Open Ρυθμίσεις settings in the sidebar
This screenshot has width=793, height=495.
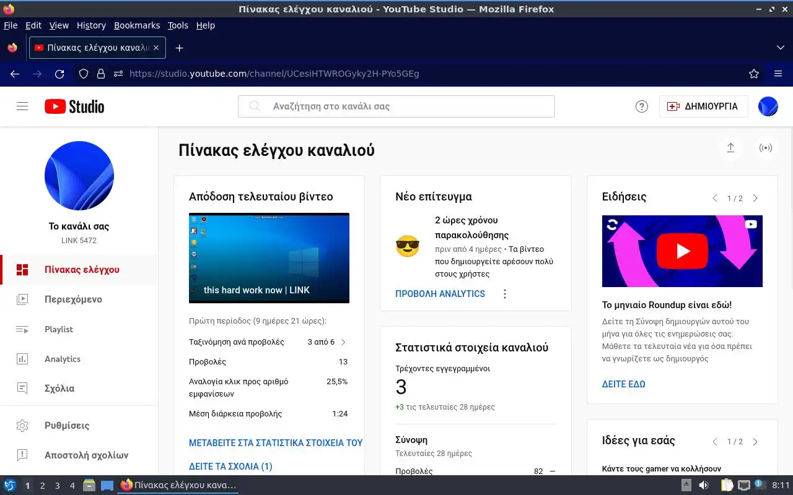pyautogui.click(x=79, y=426)
